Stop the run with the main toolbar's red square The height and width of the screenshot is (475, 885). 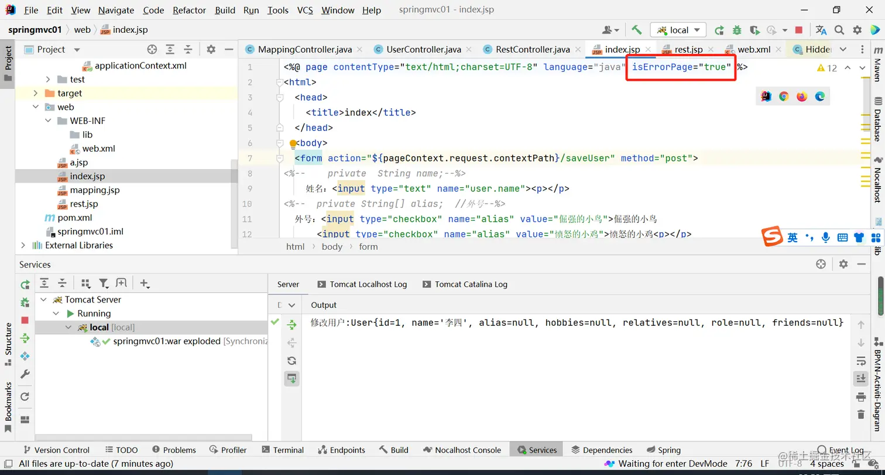[x=799, y=30]
